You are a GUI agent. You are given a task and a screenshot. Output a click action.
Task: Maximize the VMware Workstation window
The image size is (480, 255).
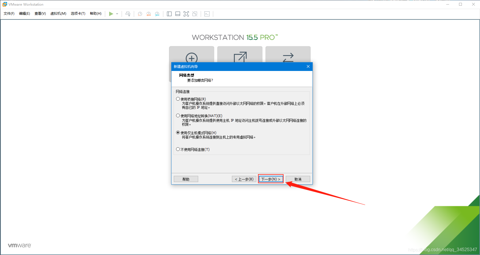pos(460,4)
